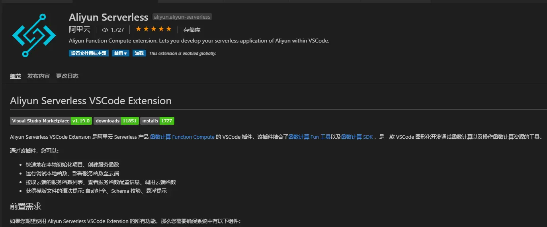Click the 获得模版文件的语法提示 bullet item
The height and width of the screenshot is (227, 547).
(x=96, y=191)
